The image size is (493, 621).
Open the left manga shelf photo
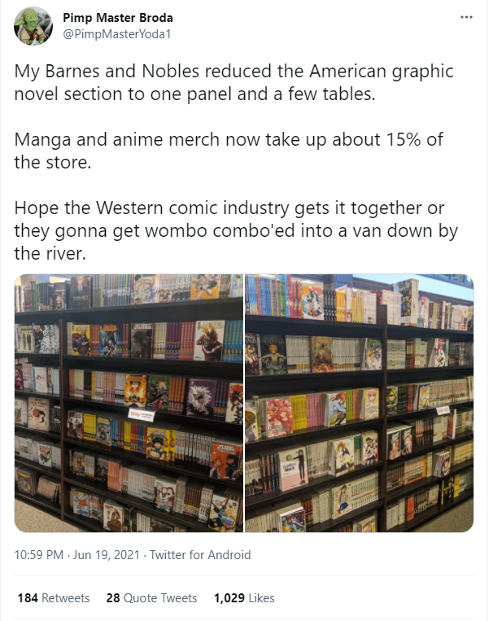129,403
